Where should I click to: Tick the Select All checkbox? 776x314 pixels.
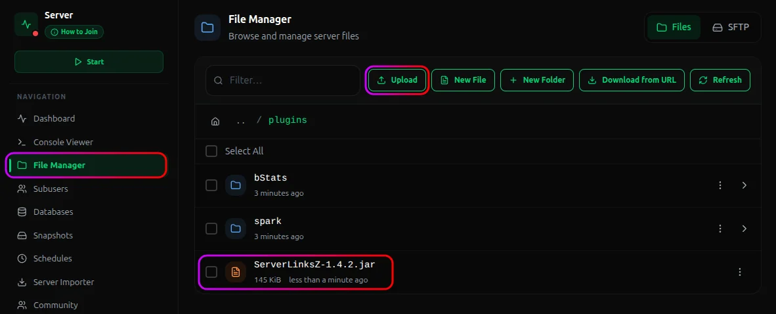click(211, 151)
